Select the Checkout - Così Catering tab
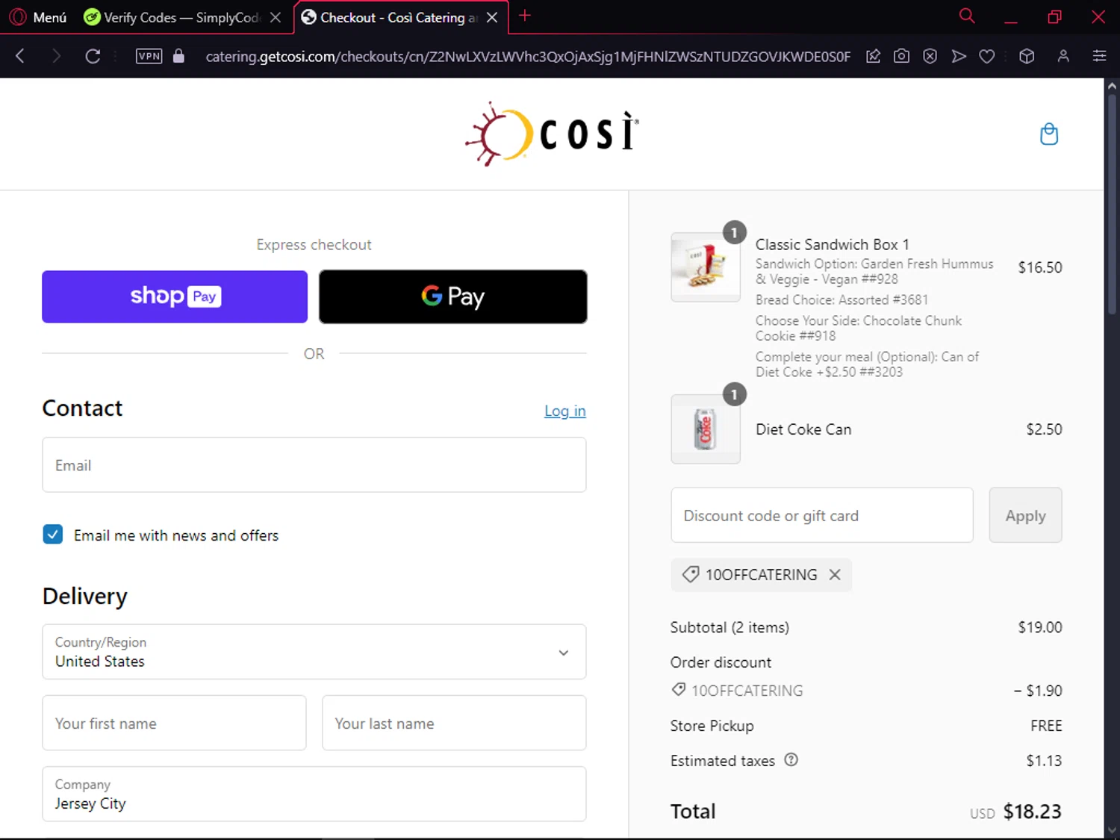The height and width of the screenshot is (840, 1120). pyautogui.click(x=391, y=17)
